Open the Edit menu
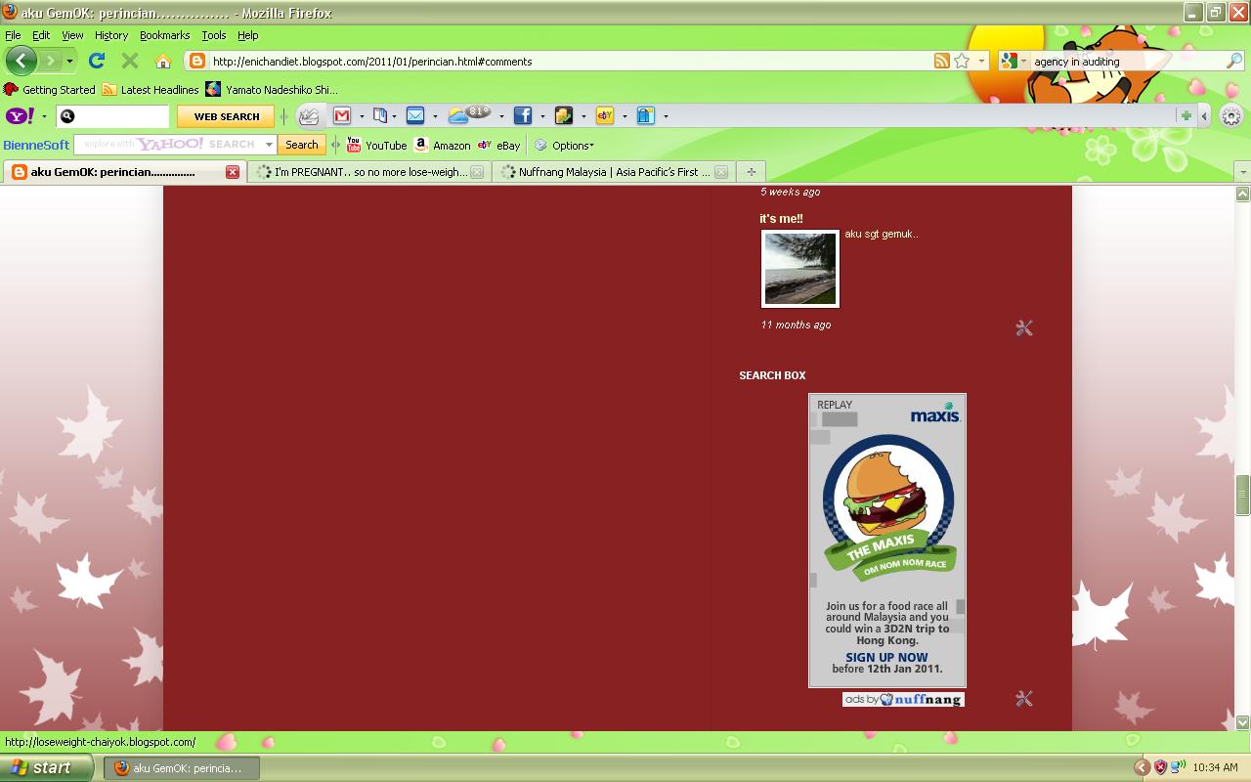This screenshot has width=1251, height=782. [x=41, y=35]
